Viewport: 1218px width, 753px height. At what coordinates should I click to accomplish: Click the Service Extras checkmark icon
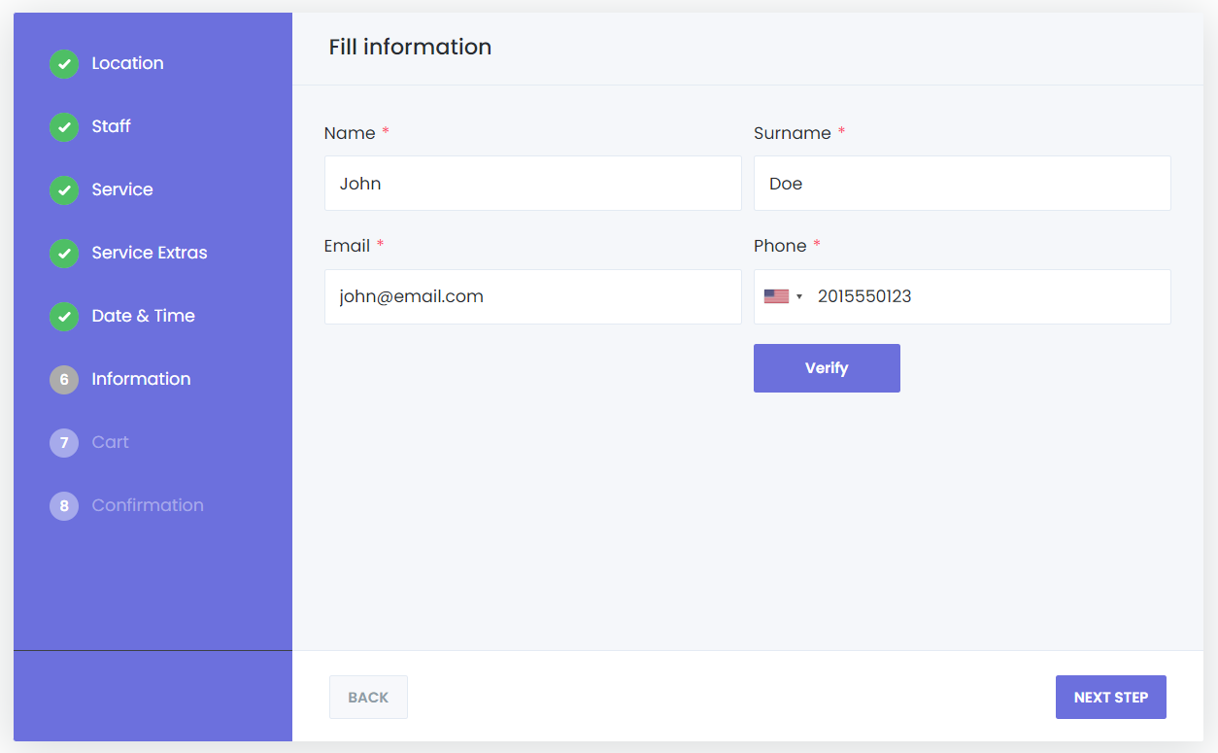63,253
